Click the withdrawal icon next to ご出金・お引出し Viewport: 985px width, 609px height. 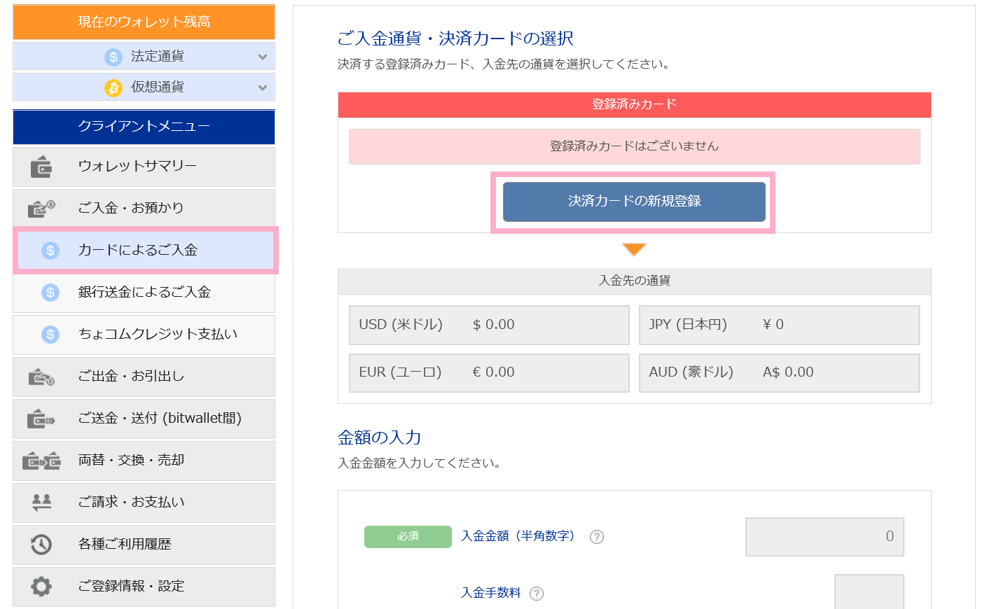(41, 377)
